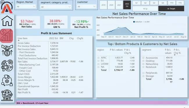
Task: Click the vs BM legend item
Action: click(146, 22)
